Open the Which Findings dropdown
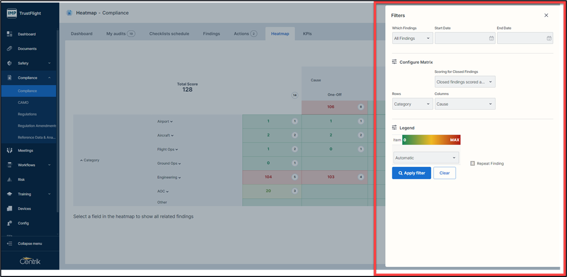 [412, 38]
